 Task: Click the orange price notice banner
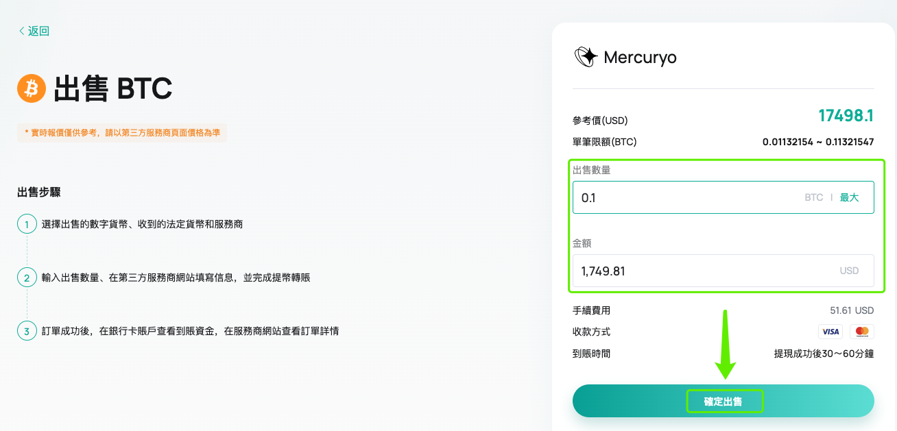click(122, 133)
